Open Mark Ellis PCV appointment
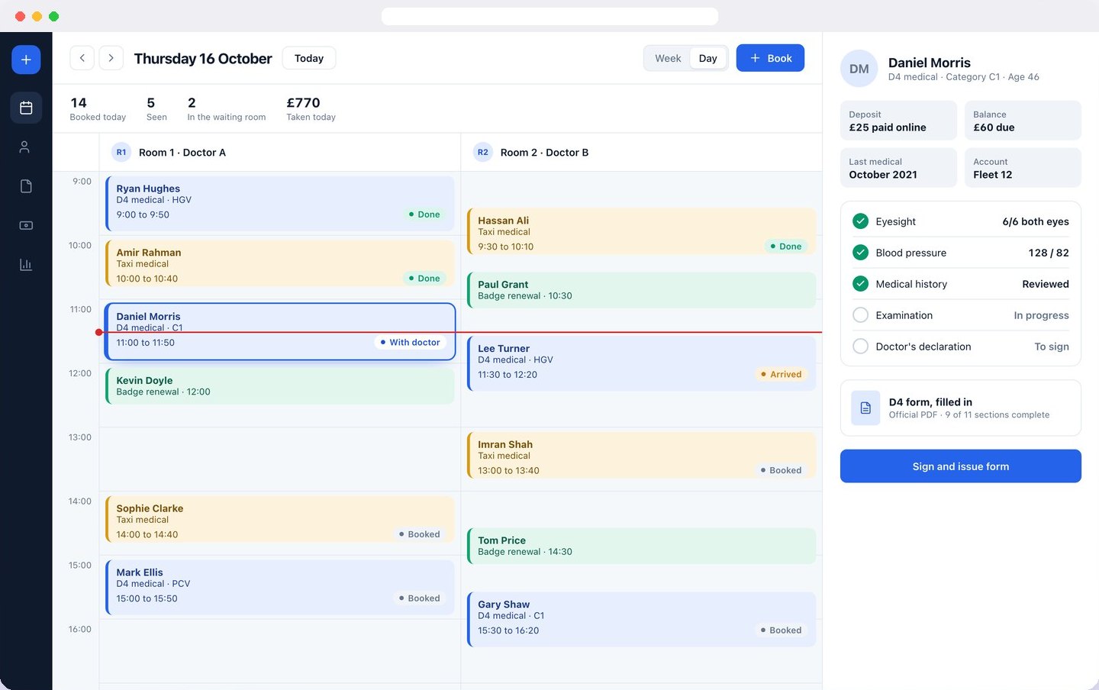Image resolution: width=1099 pixels, height=690 pixels. pos(280,588)
